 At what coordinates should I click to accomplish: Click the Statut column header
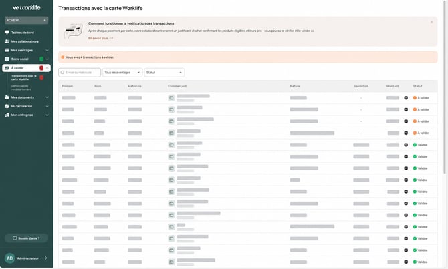pyautogui.click(x=417, y=86)
